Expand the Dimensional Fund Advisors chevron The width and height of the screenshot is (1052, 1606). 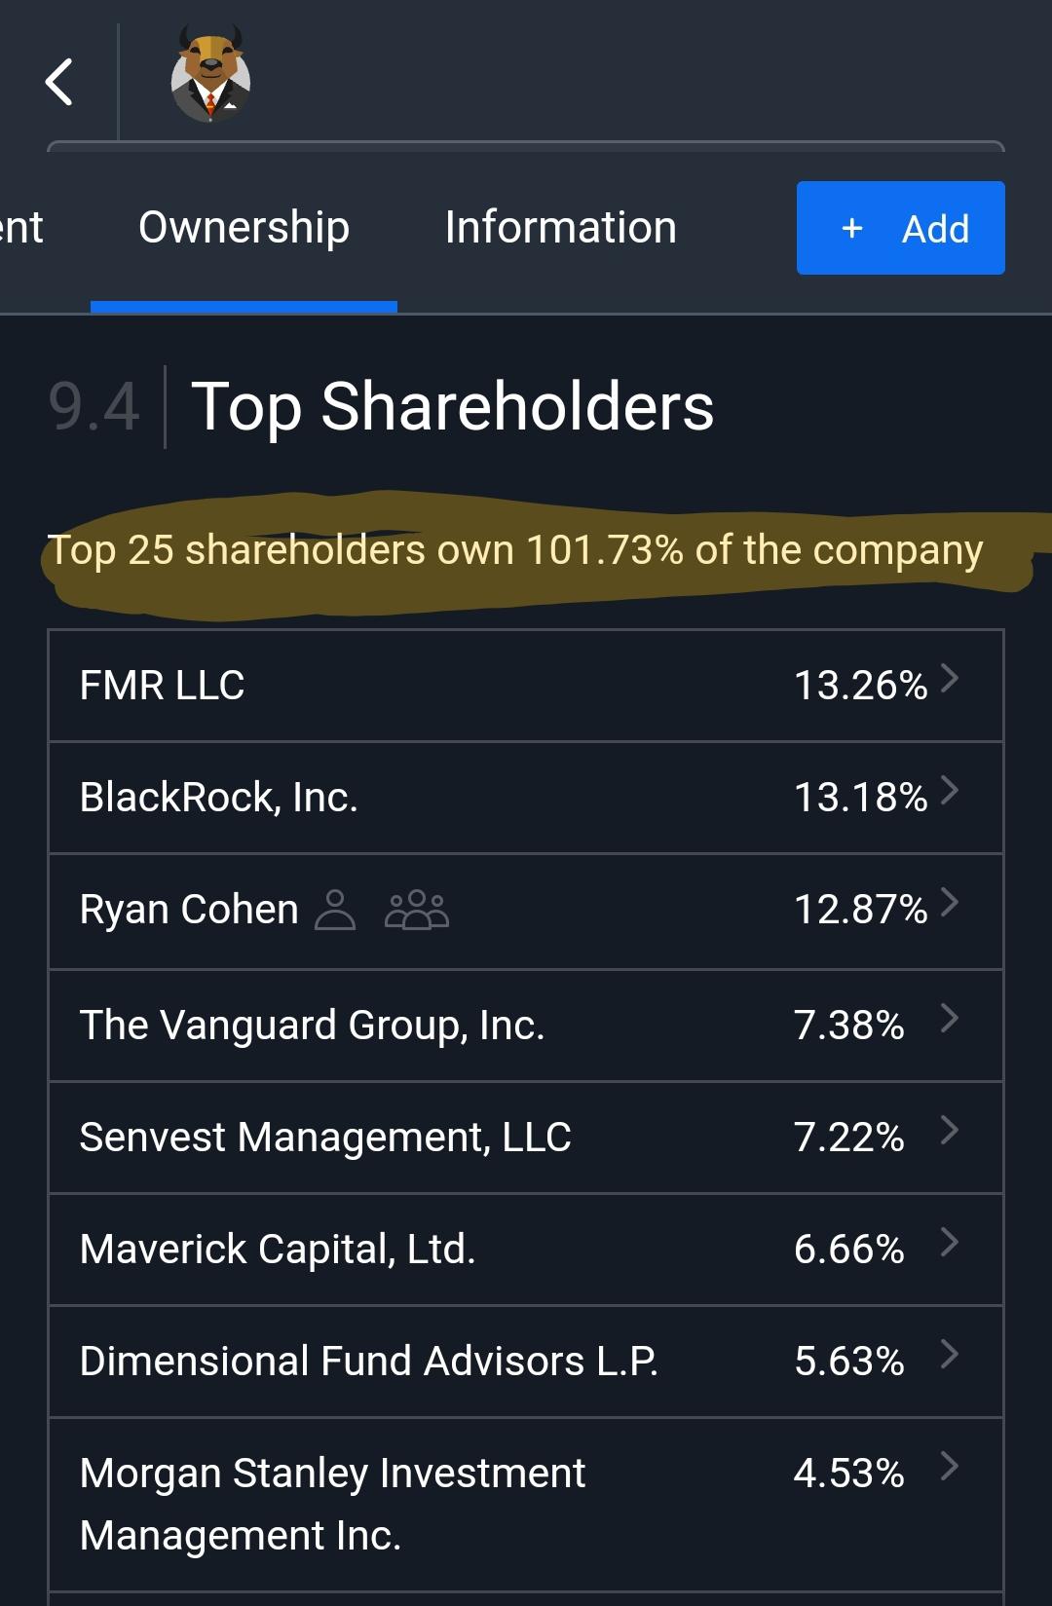coord(949,1360)
